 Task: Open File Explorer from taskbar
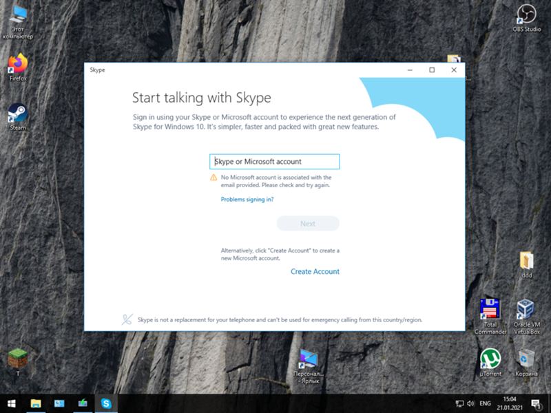[x=36, y=403]
